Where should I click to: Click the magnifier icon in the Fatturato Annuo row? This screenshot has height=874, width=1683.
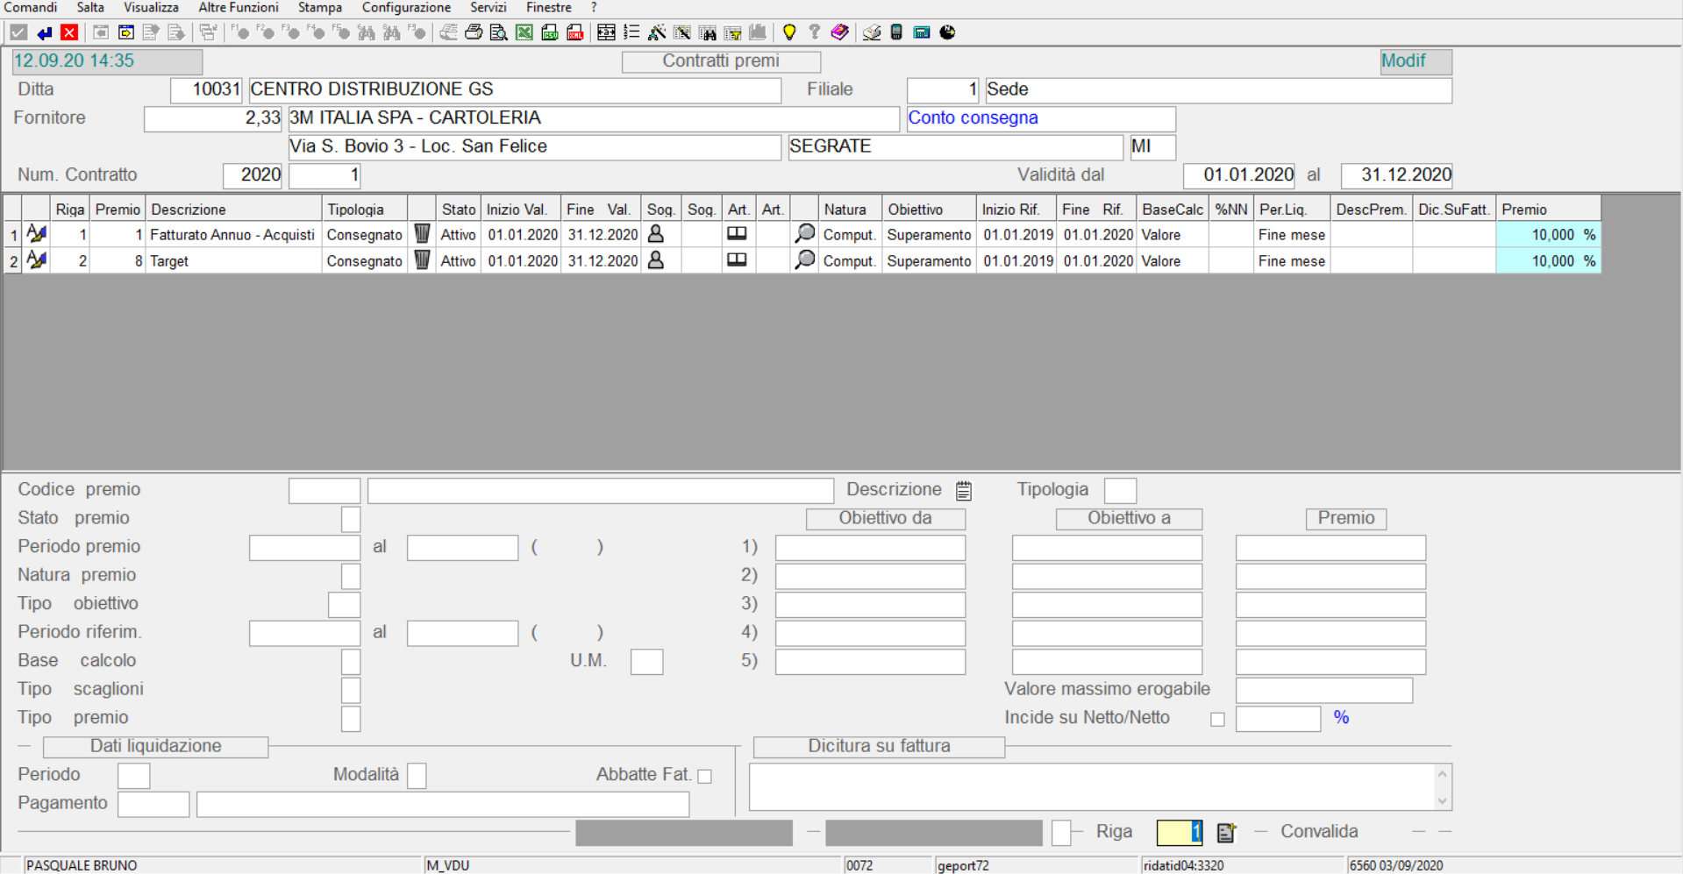(804, 234)
